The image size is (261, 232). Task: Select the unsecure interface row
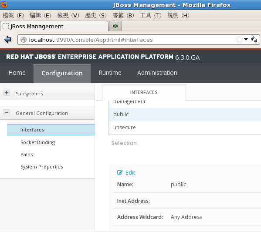coord(185,128)
